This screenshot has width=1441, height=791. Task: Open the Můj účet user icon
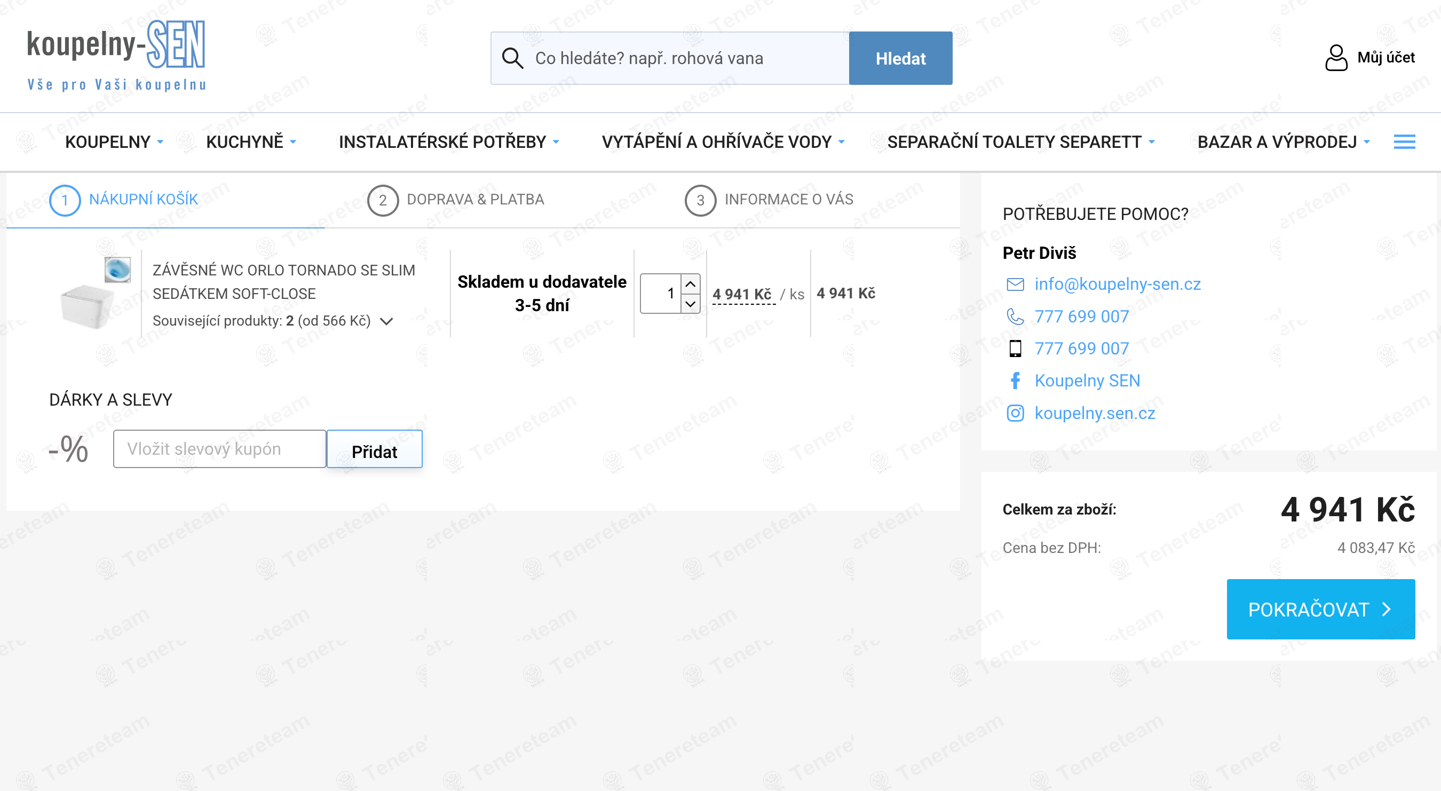coord(1336,58)
